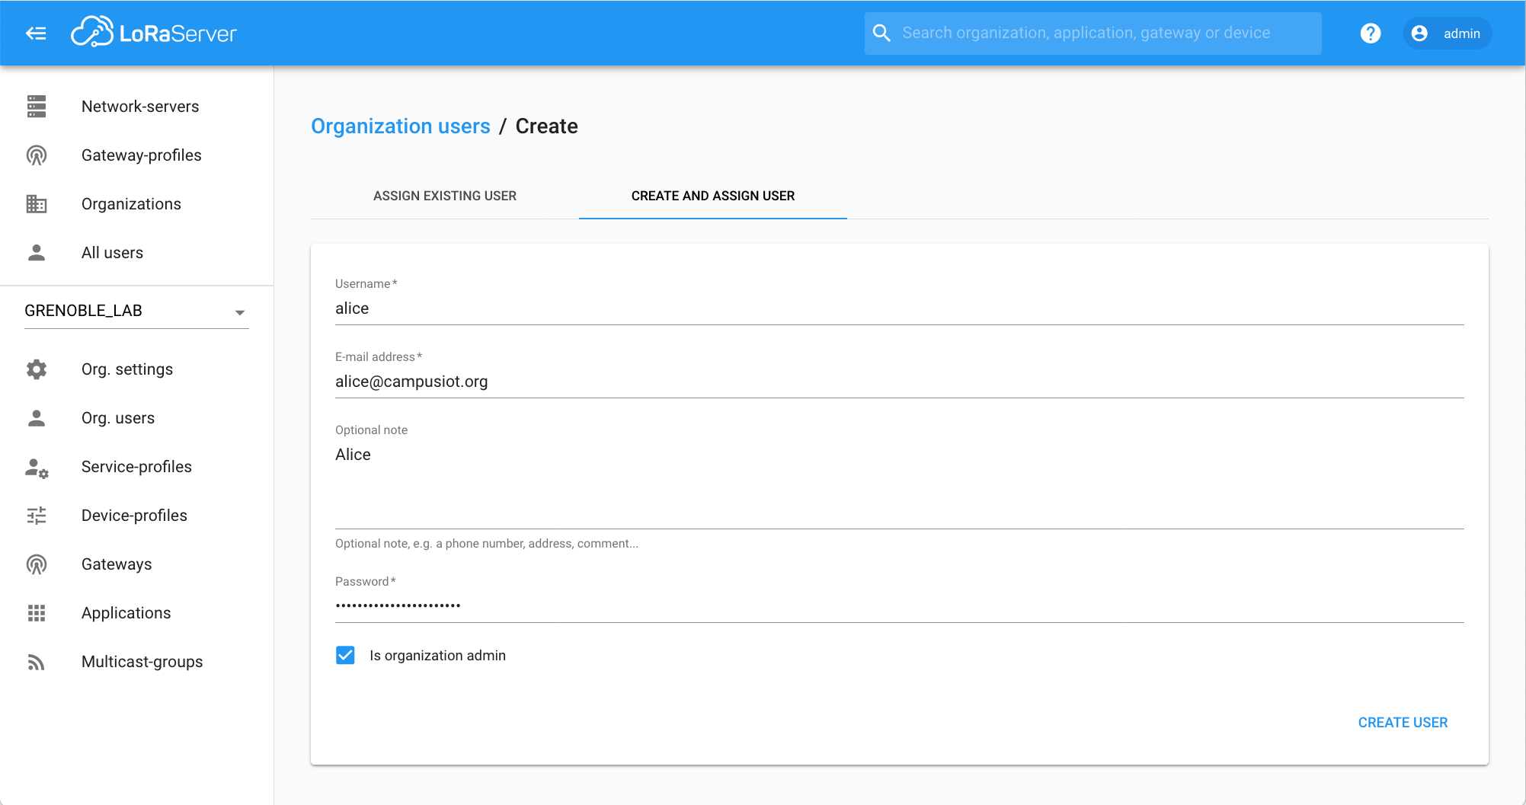Open the admin user menu label

(x=1461, y=34)
